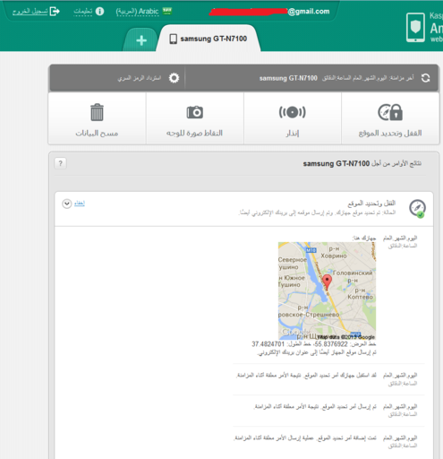Click the Lock and Locate compass-lock icon
The width and height of the screenshot is (443, 459).
point(390,112)
